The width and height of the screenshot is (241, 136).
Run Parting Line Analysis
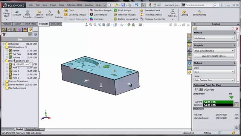click(x=126, y=19)
